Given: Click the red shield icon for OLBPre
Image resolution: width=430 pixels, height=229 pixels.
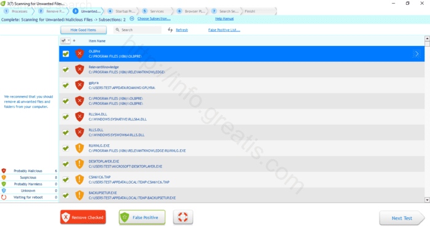Looking at the screenshot, I should coord(79,53).
